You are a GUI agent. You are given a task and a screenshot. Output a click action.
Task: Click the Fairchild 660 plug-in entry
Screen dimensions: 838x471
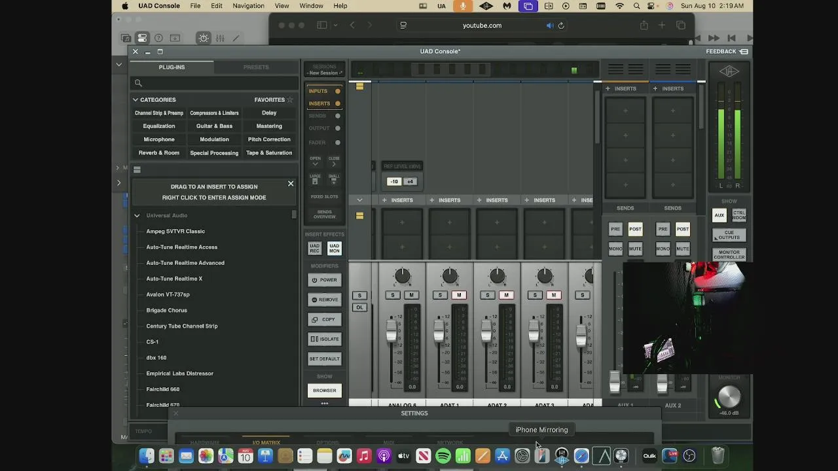(162, 389)
